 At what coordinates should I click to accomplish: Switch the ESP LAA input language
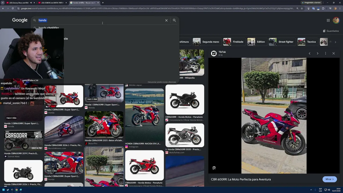320,190
